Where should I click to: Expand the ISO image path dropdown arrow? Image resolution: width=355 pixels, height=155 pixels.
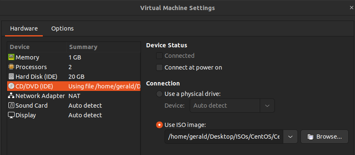[290, 137]
